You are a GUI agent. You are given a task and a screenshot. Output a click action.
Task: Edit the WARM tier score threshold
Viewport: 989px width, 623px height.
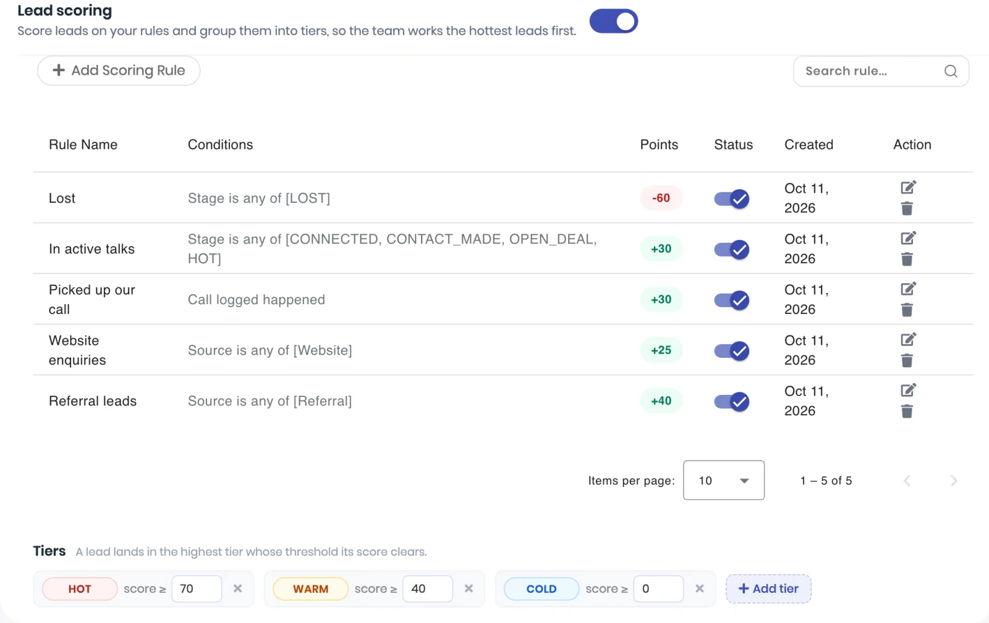point(428,588)
